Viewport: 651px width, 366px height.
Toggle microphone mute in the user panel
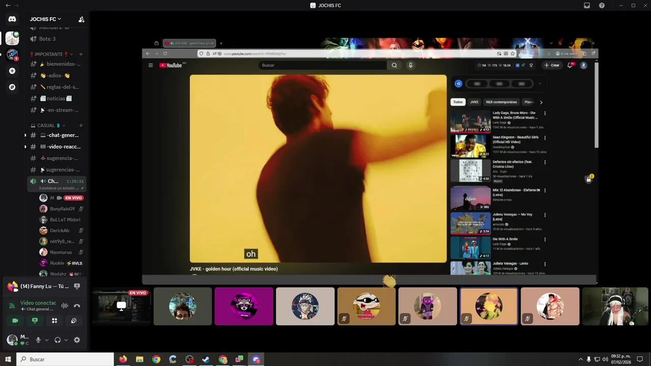click(38, 340)
